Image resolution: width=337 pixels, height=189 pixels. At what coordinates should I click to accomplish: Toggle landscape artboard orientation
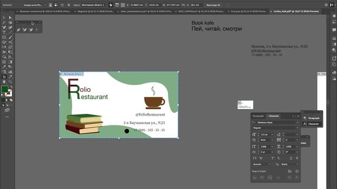point(55,5)
